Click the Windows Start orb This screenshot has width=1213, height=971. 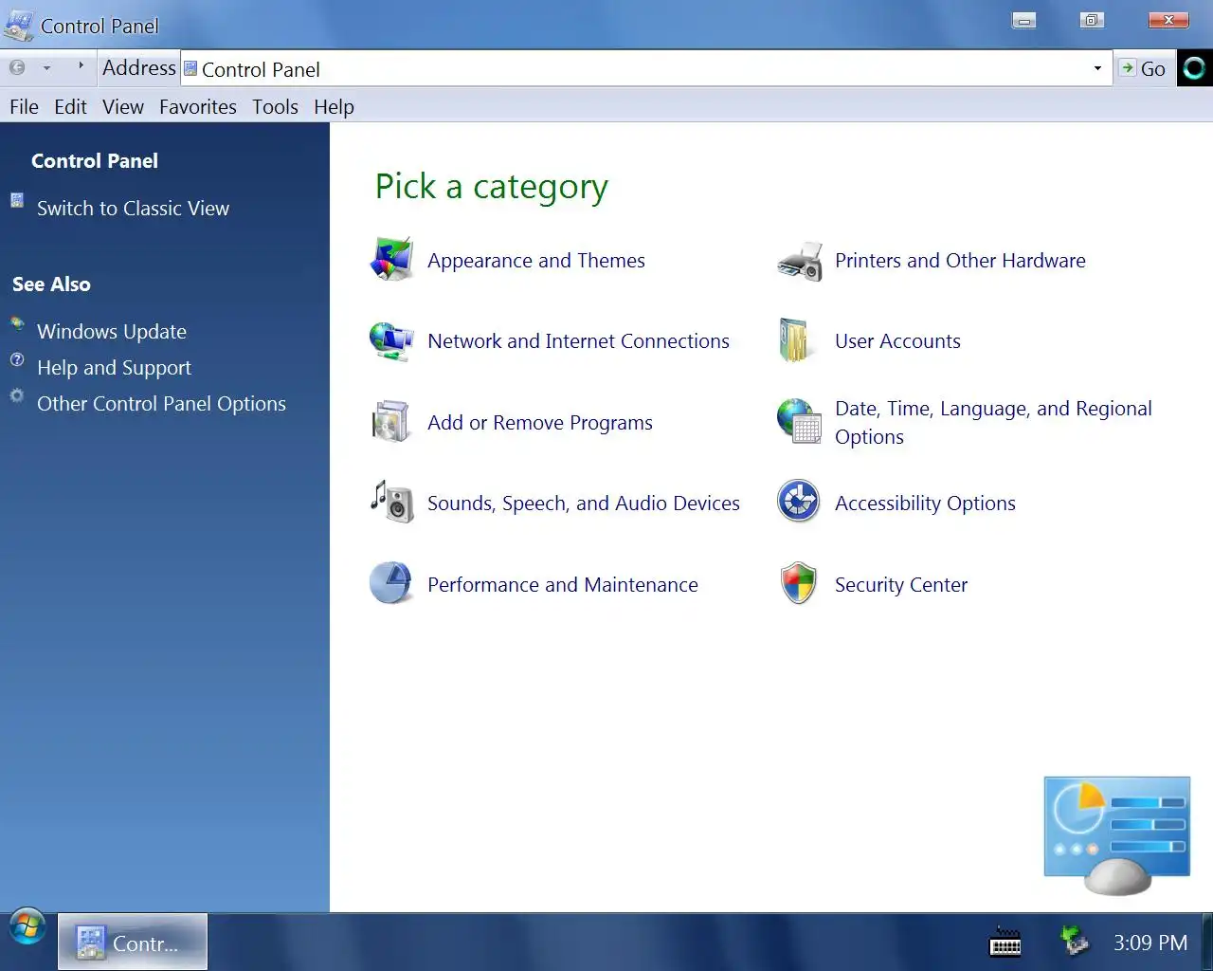tap(27, 926)
